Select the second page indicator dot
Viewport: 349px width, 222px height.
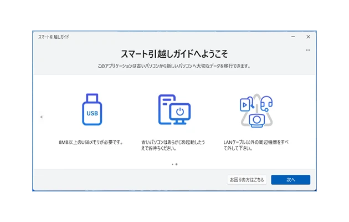tap(176, 164)
